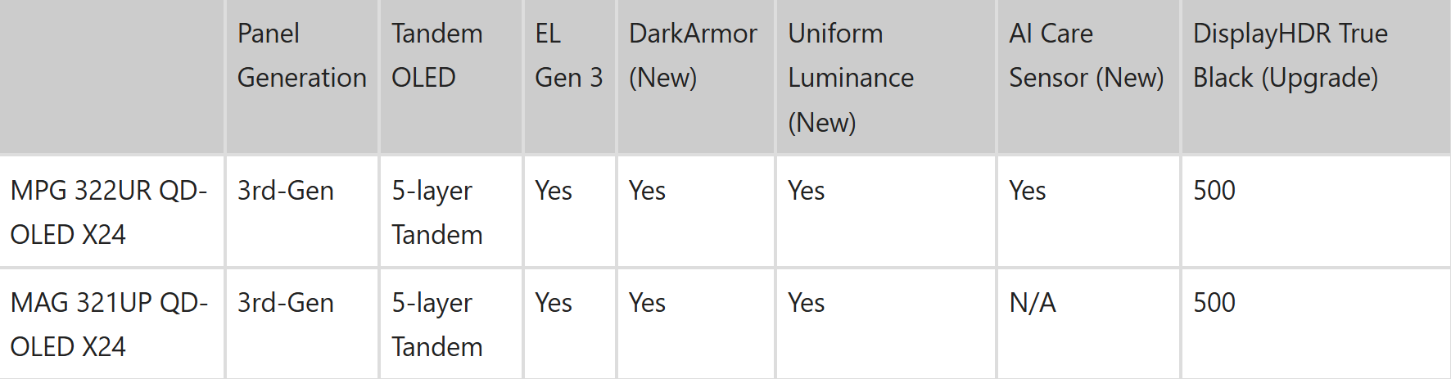Select MPG 322UR's DarkArmor Yes cell

tap(647, 191)
